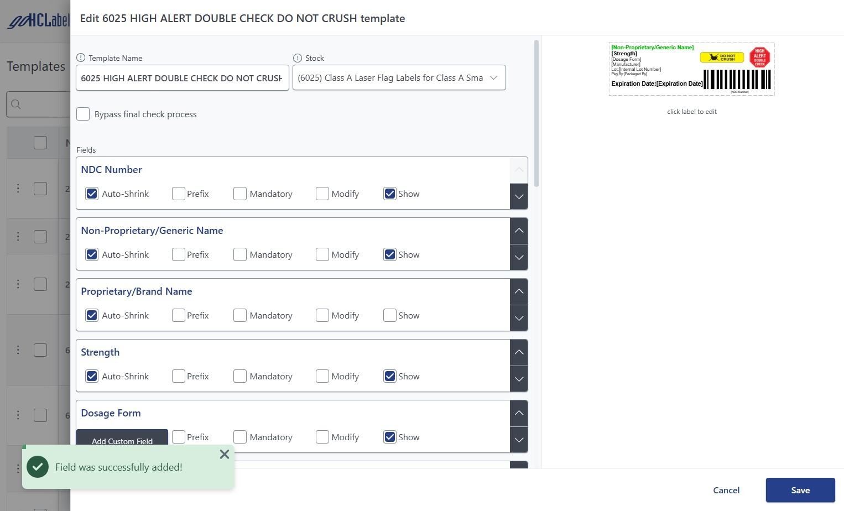The image size is (844, 511).
Task: Enable Bypass final check process
Action: click(x=83, y=114)
